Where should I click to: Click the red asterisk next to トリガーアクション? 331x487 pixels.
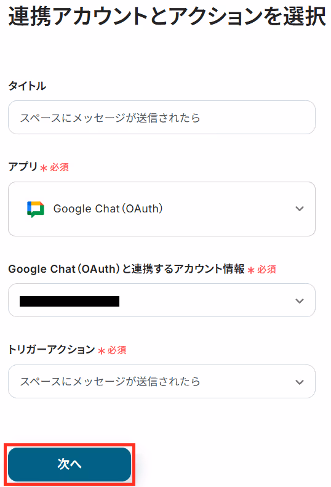(102, 351)
